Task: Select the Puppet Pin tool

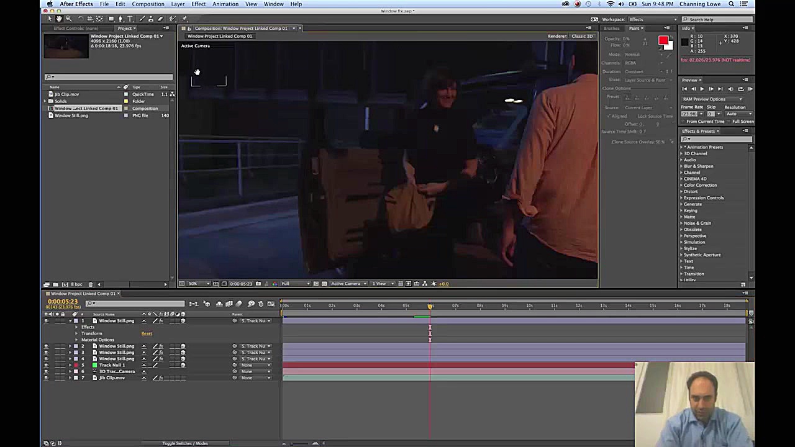Action: point(184,19)
